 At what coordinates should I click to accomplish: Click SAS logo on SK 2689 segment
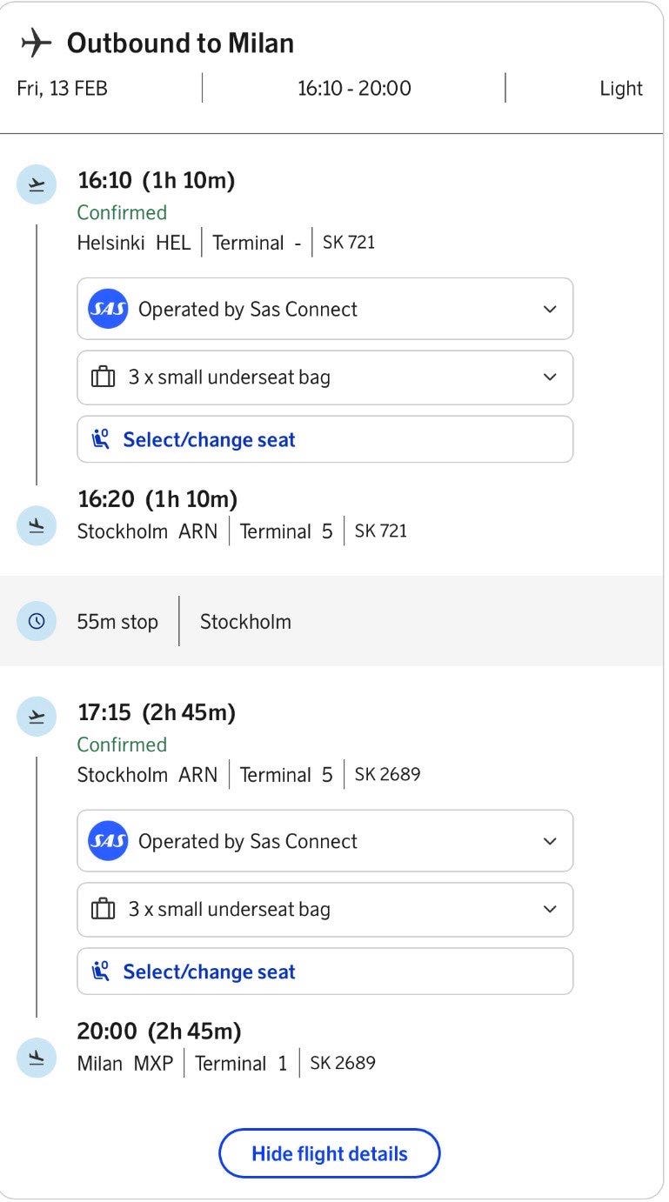108,841
